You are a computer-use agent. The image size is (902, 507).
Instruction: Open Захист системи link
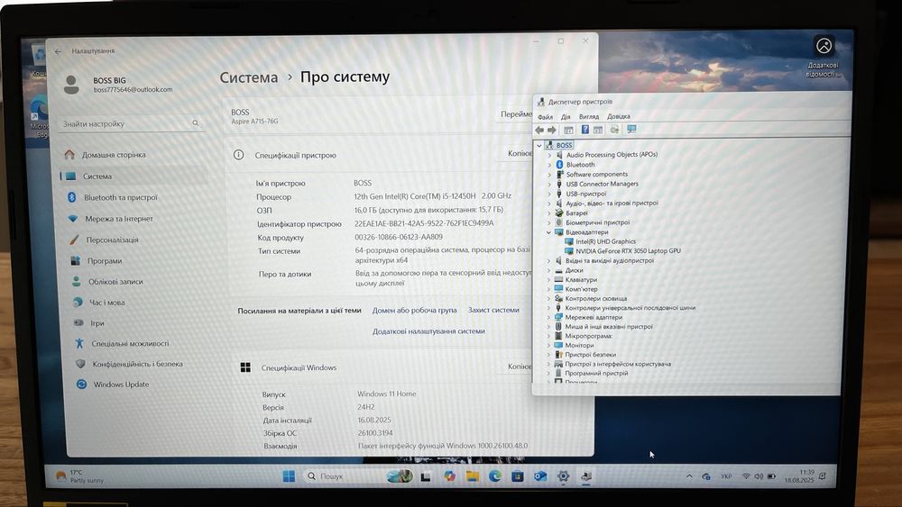pos(493,310)
